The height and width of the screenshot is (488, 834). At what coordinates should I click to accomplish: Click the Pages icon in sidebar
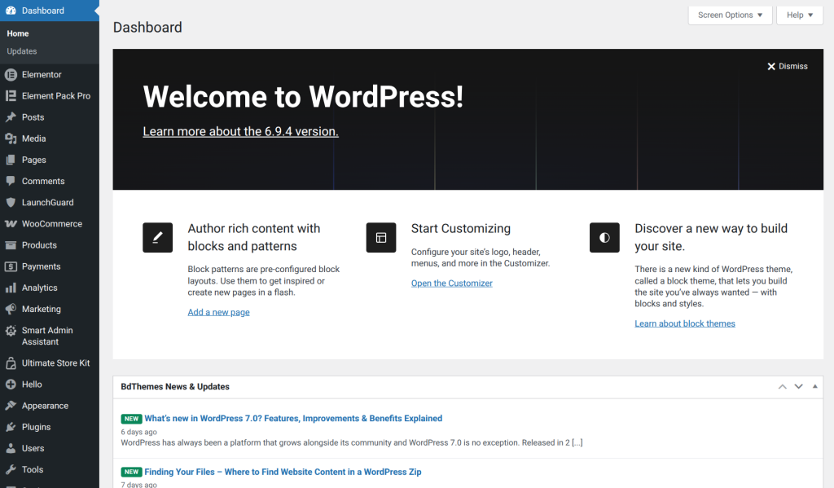pyautogui.click(x=11, y=160)
